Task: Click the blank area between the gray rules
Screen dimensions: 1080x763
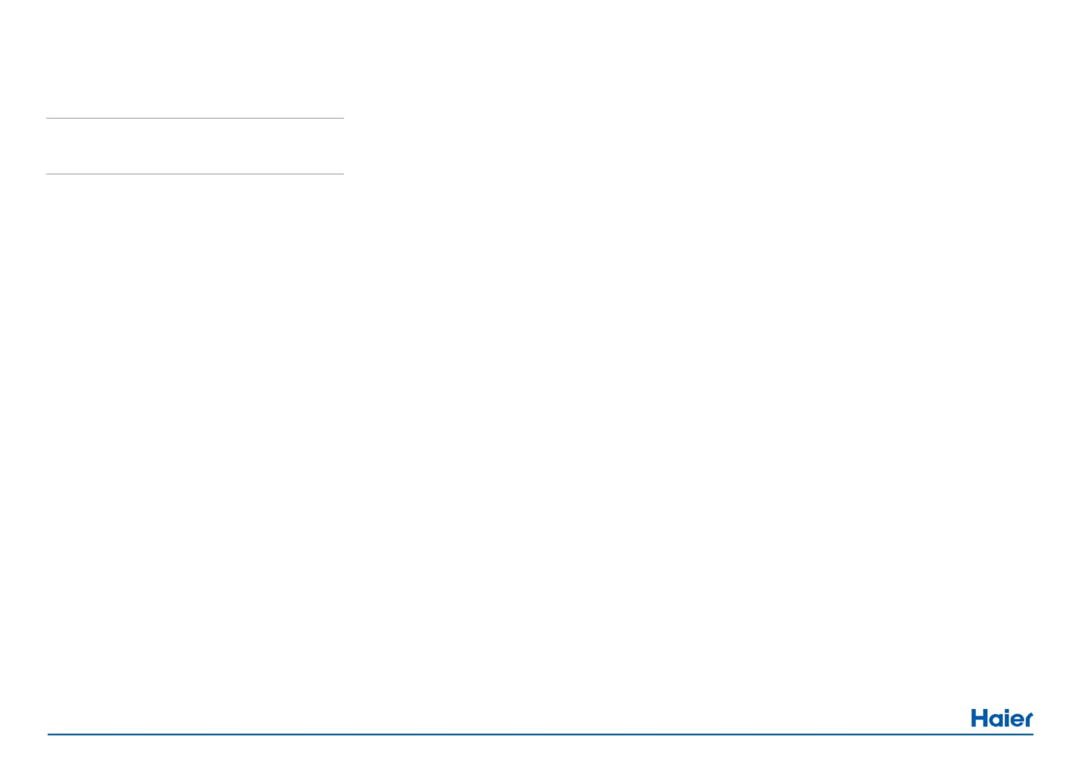Action: [195, 146]
